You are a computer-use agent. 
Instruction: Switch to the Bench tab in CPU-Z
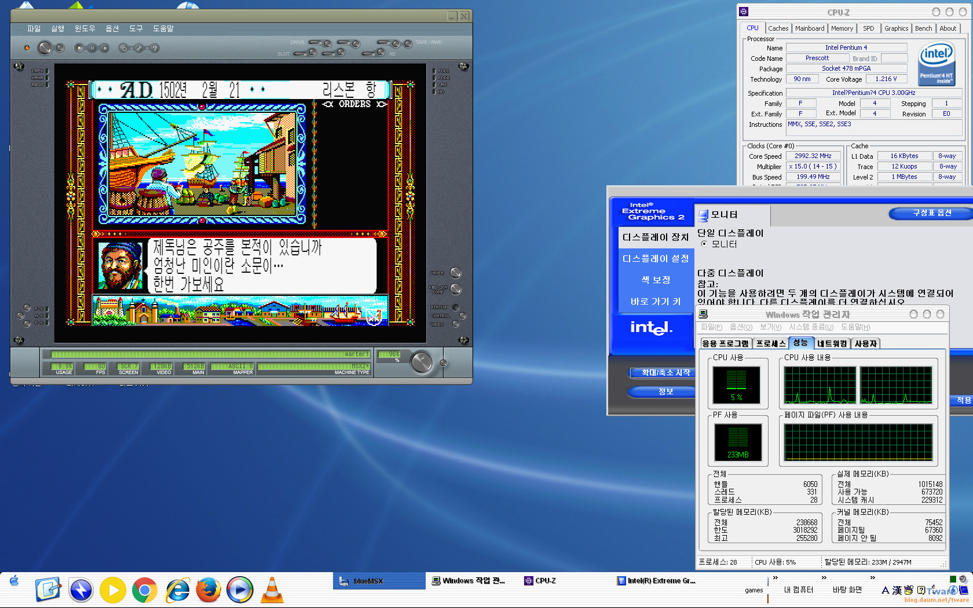923,28
